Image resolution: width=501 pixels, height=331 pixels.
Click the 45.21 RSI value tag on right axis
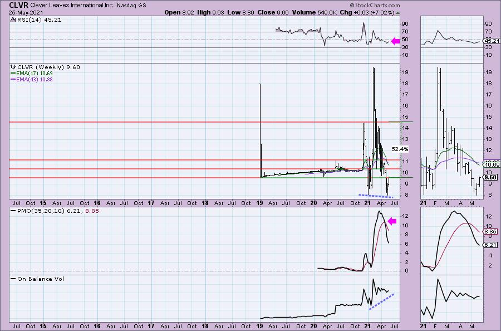click(492, 41)
